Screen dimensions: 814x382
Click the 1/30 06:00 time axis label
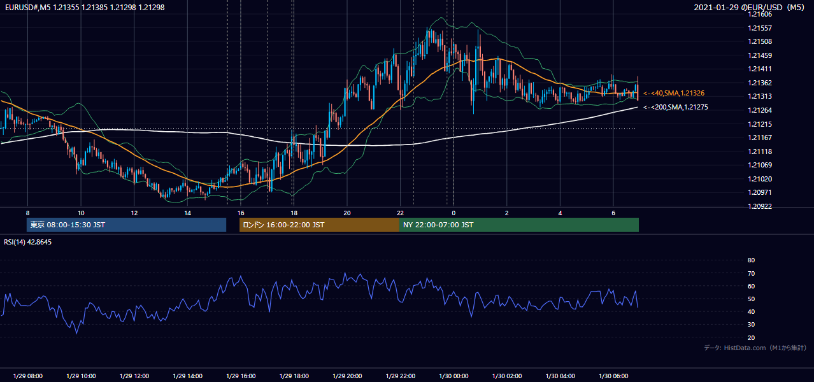point(613,376)
